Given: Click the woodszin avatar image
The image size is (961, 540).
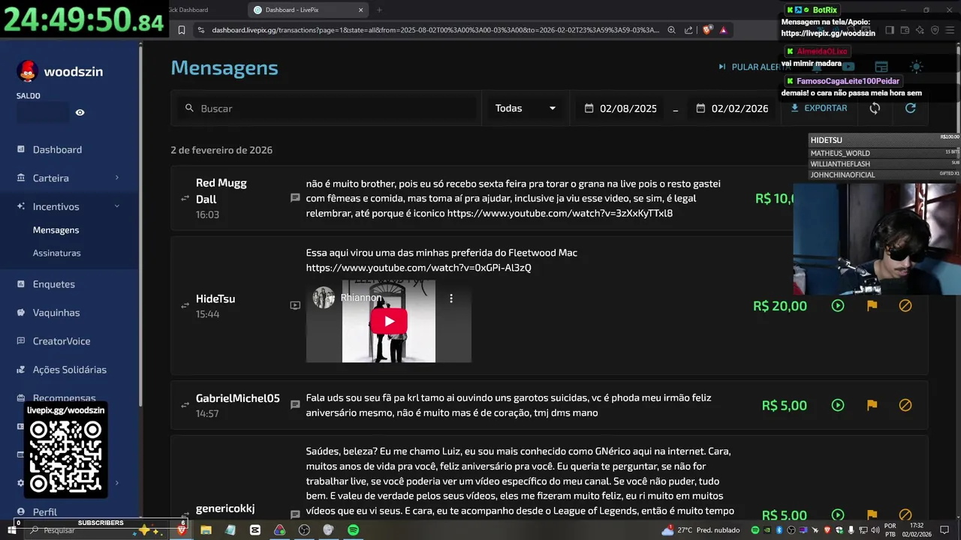Looking at the screenshot, I should (28, 71).
